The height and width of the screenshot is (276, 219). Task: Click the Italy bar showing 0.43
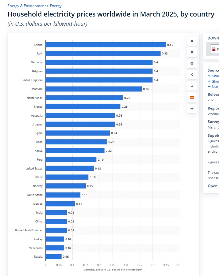click(x=103, y=54)
